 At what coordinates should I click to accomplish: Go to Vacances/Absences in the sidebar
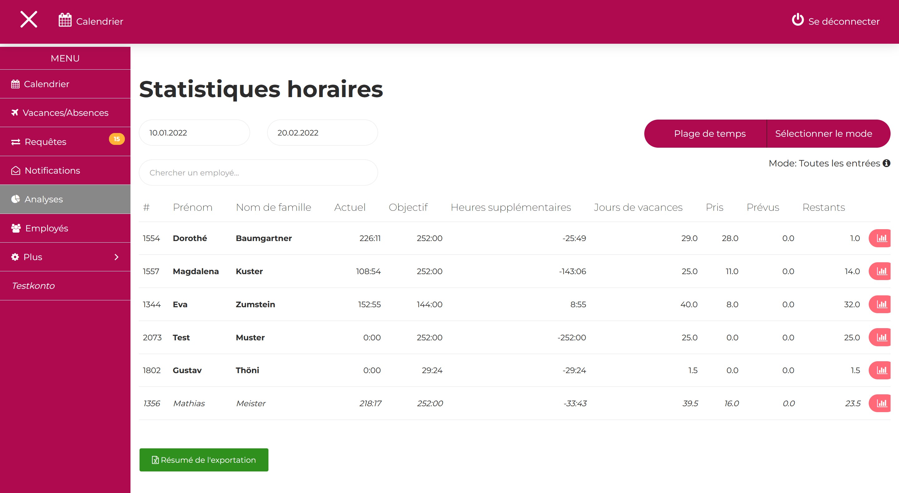[65, 113]
